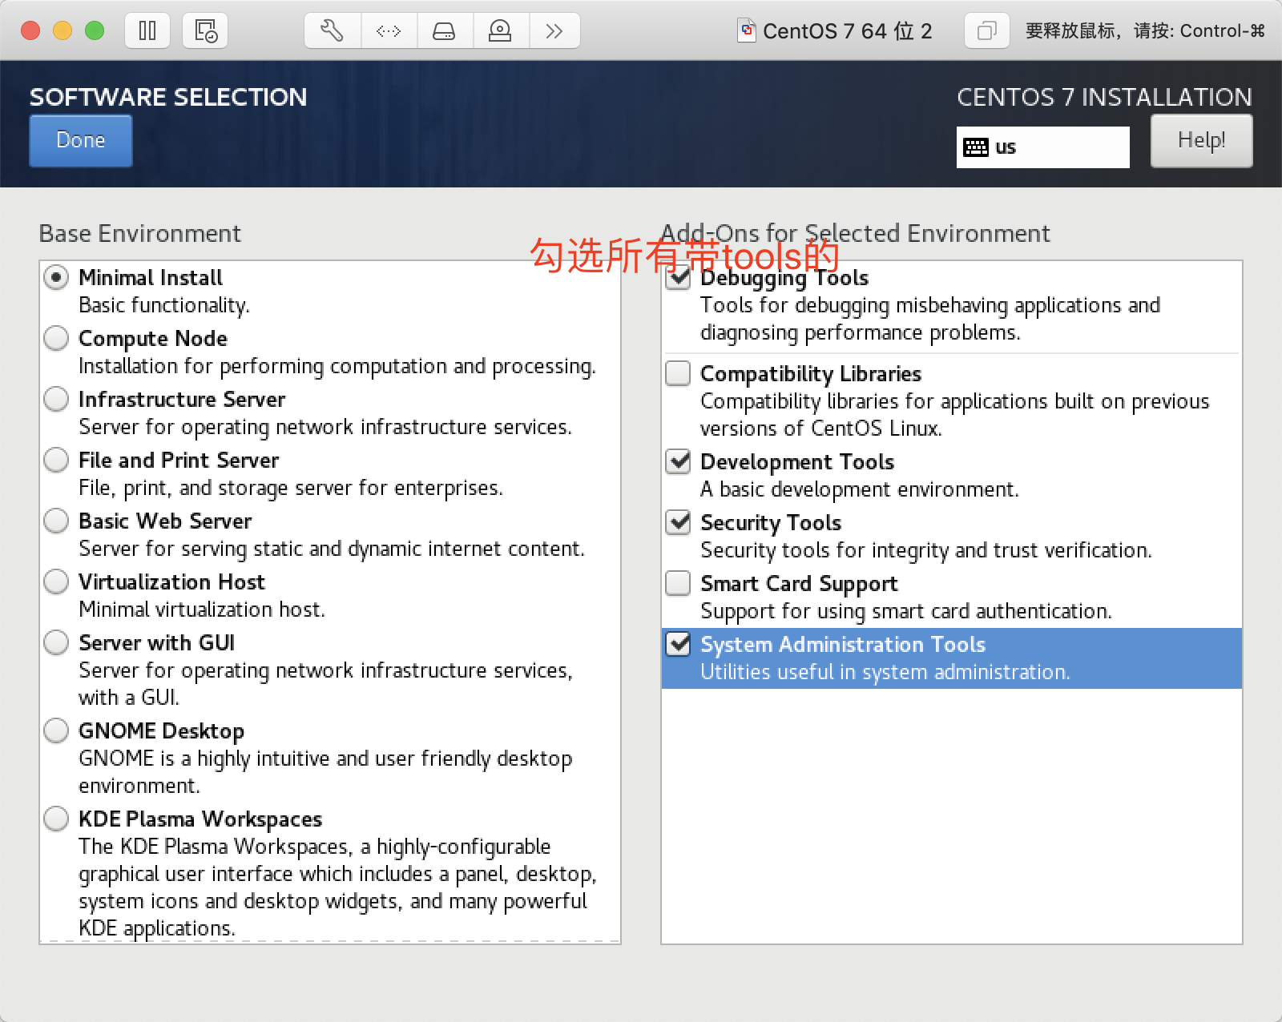Uncheck Security Tools checkbox
Viewport: 1282px width, 1022px height.
click(x=678, y=522)
